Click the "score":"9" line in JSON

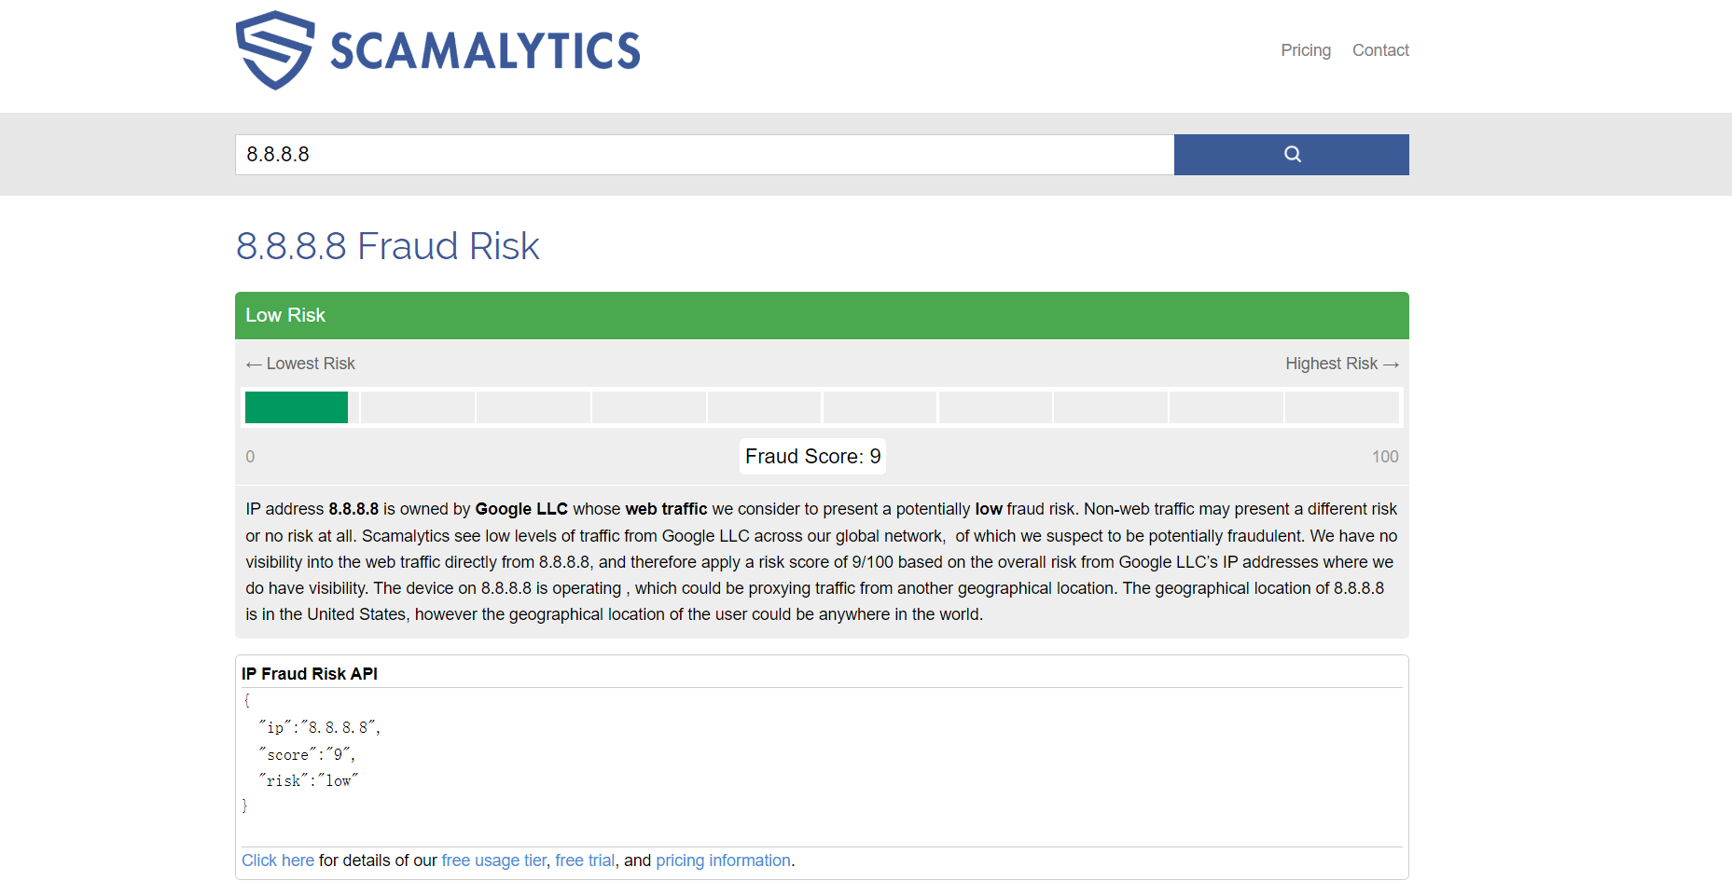308,754
